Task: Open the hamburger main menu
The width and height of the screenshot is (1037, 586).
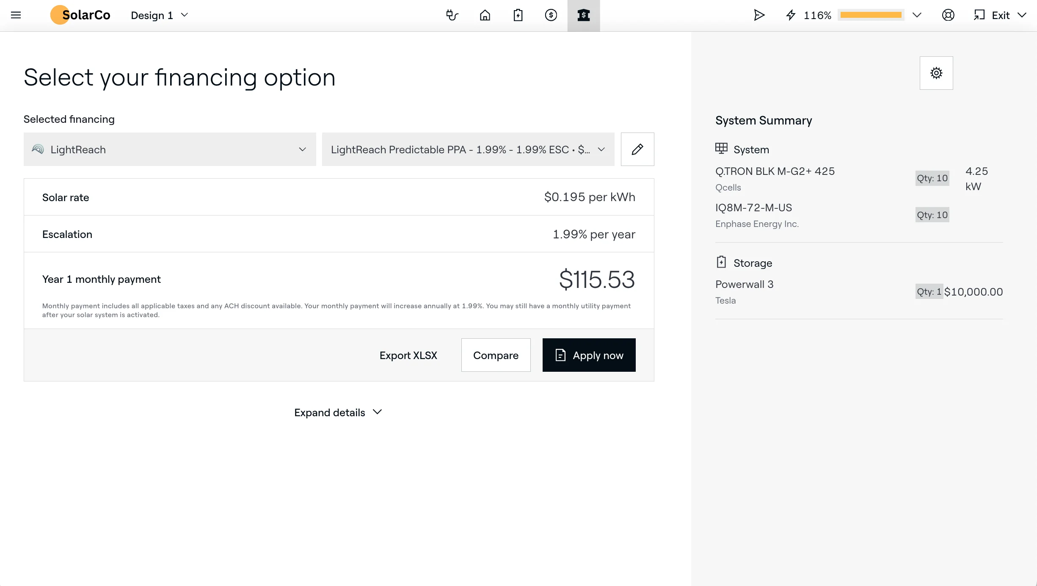Action: point(16,15)
